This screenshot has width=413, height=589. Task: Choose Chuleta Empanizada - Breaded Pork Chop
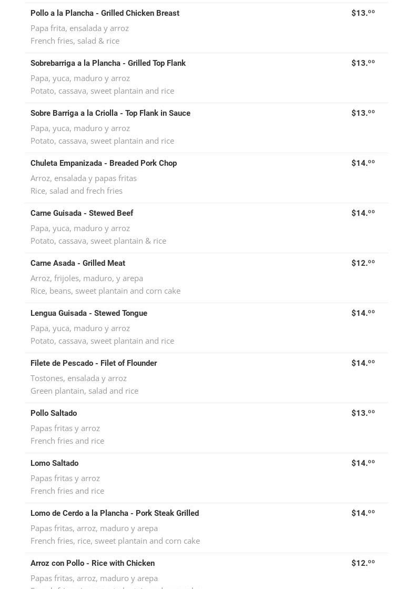click(104, 163)
